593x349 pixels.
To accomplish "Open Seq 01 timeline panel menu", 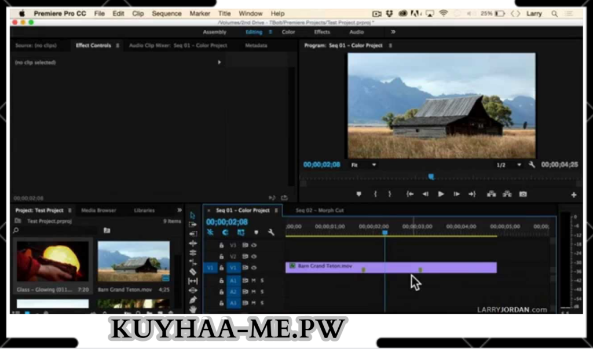I will pyautogui.click(x=276, y=210).
